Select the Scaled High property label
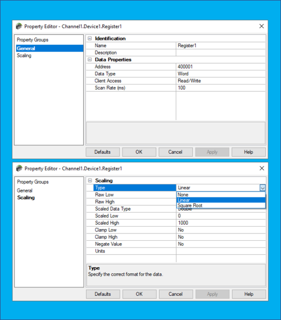 [107, 223]
